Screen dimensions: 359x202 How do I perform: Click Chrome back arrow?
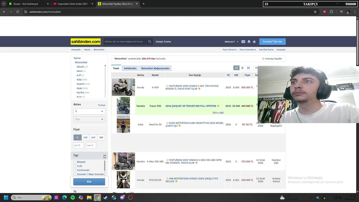click(4, 12)
